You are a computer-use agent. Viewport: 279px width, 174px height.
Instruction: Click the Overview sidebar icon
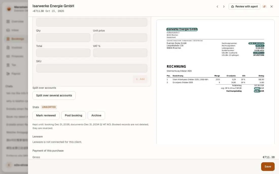[8, 21]
